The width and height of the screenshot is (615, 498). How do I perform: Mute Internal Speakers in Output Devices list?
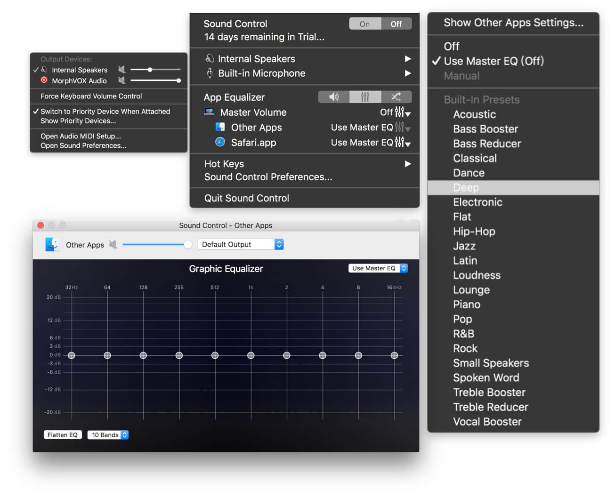121,70
